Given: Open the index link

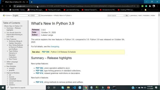Looking at the screenshot, I should (x=153, y=15).
